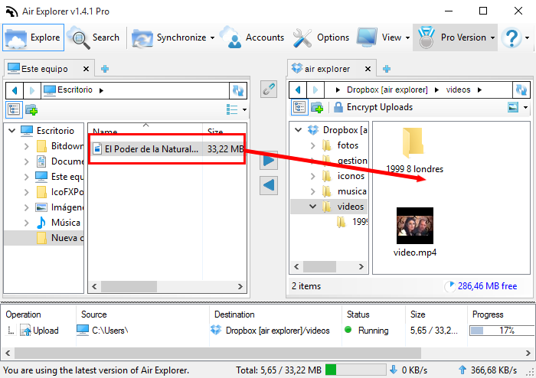Click the Help question mark icon
This screenshot has height=378, width=536.
pyautogui.click(x=511, y=37)
